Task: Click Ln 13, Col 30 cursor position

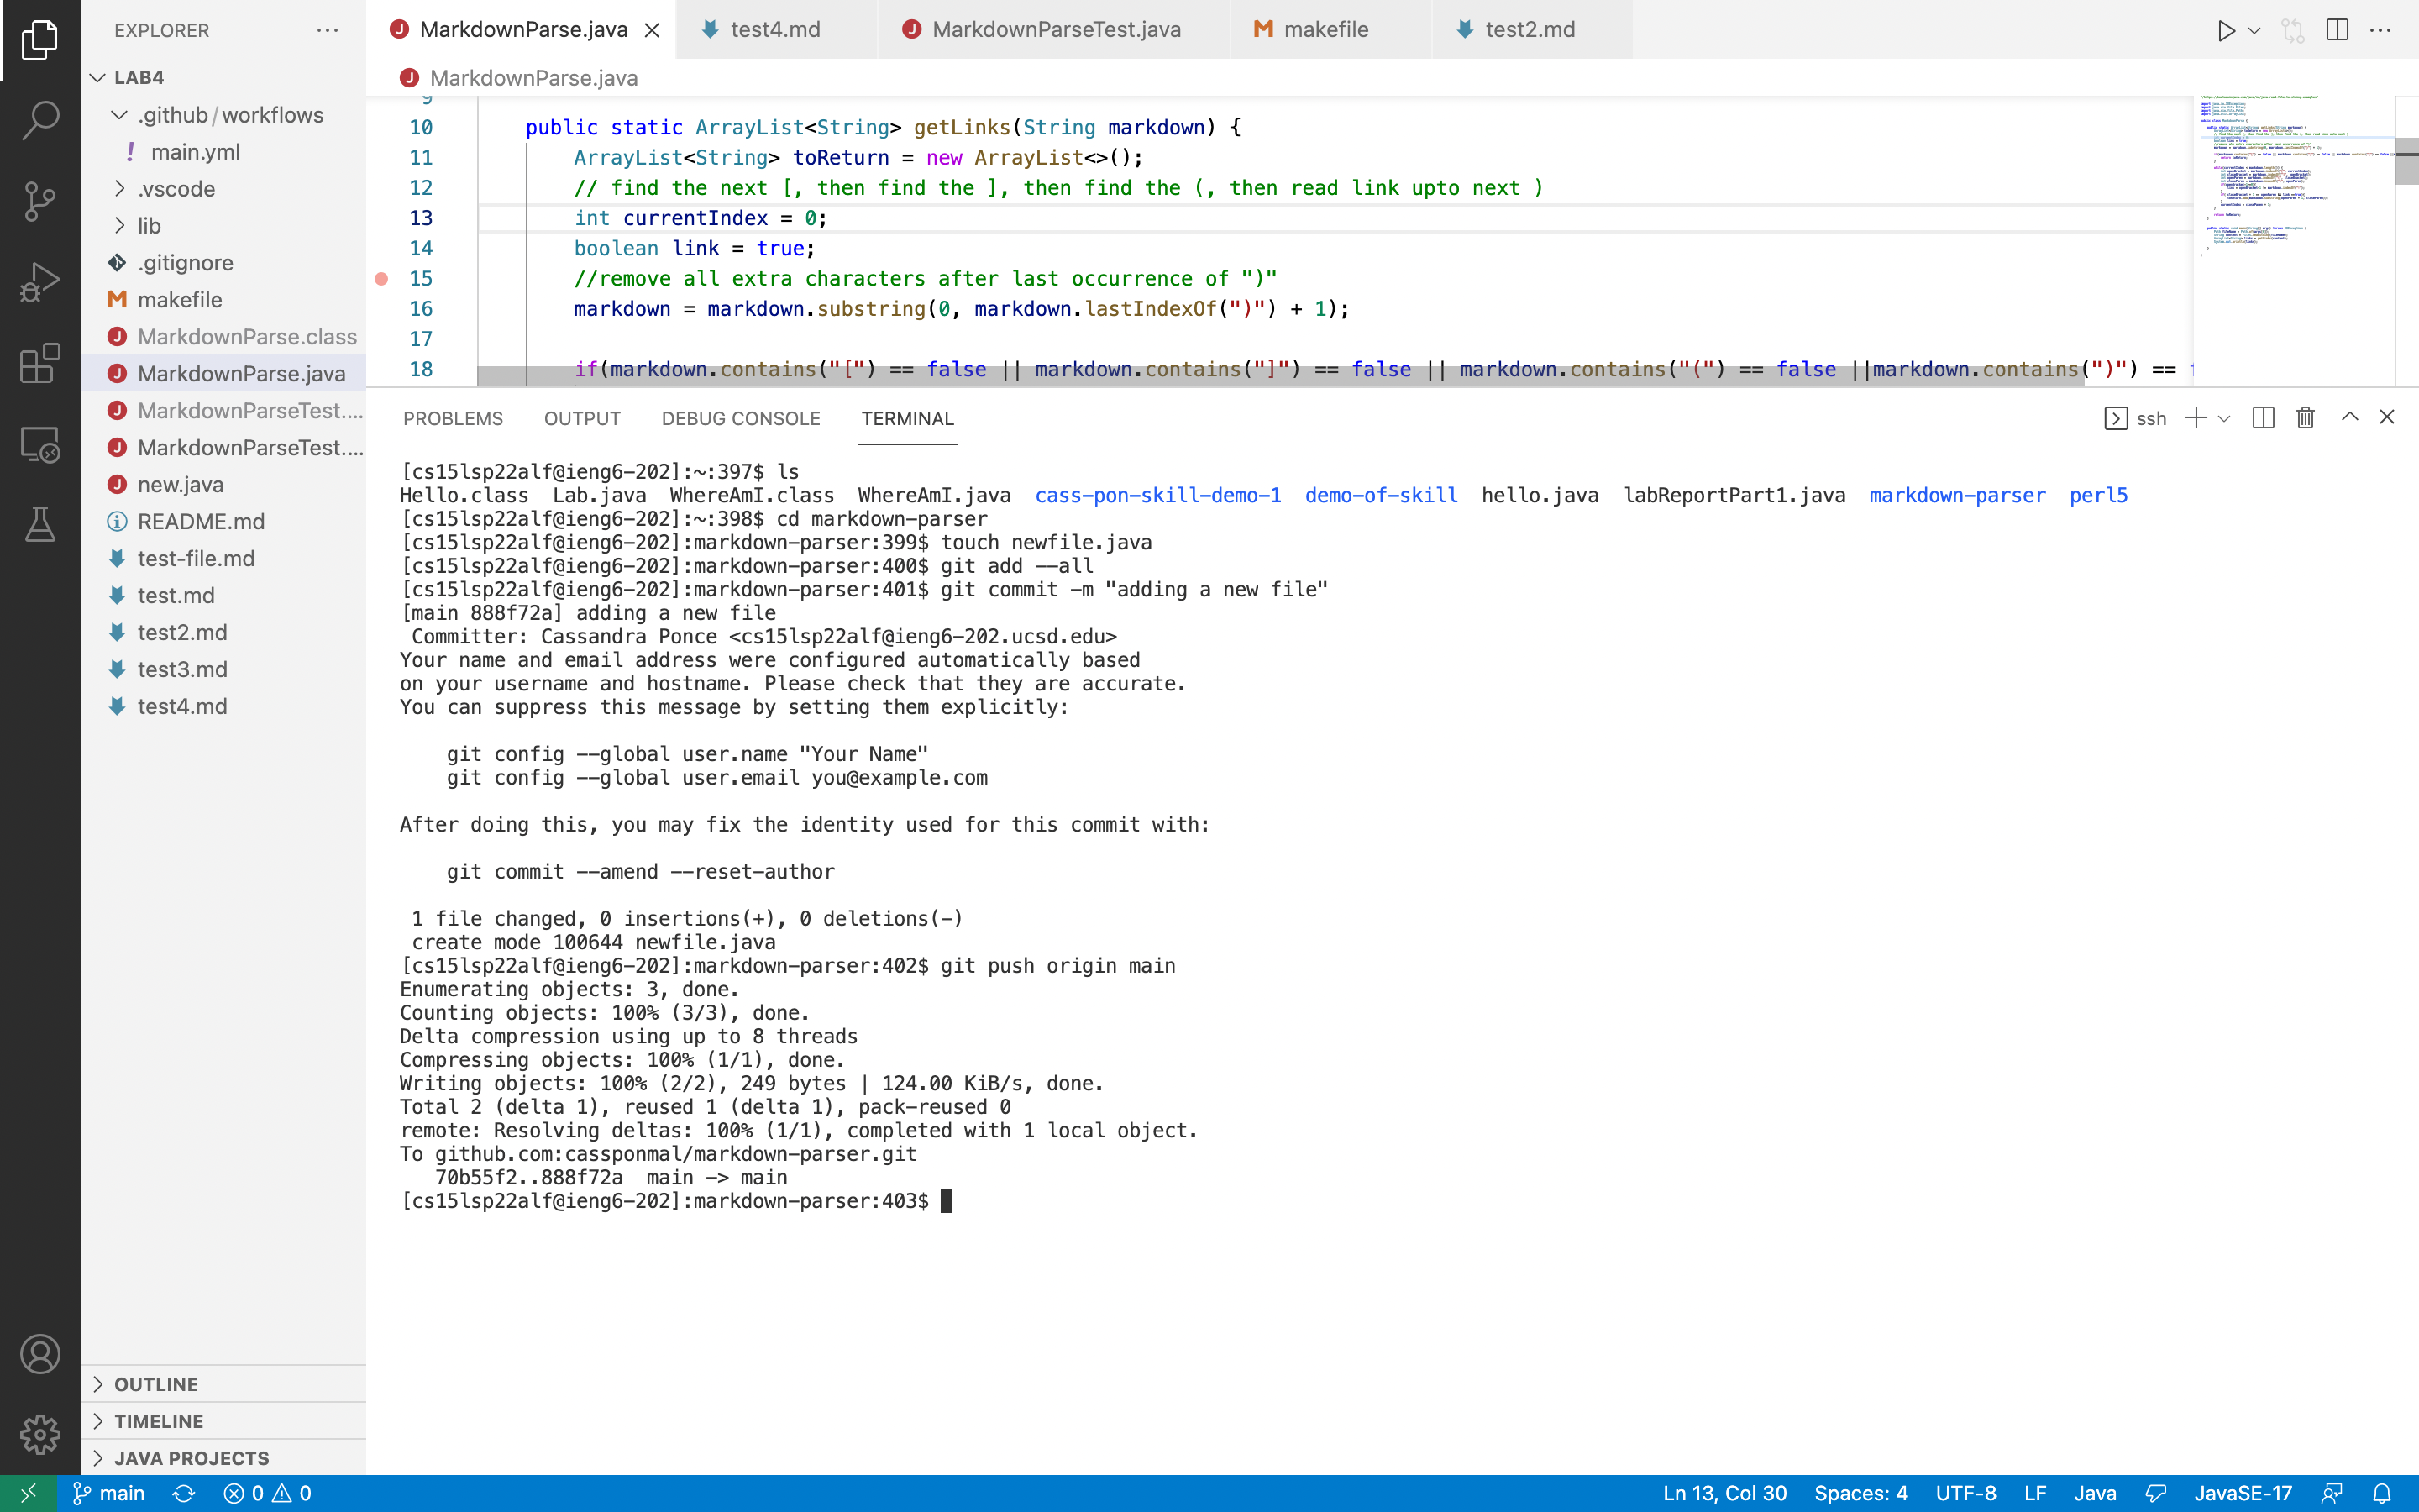Action: pos(1724,1493)
